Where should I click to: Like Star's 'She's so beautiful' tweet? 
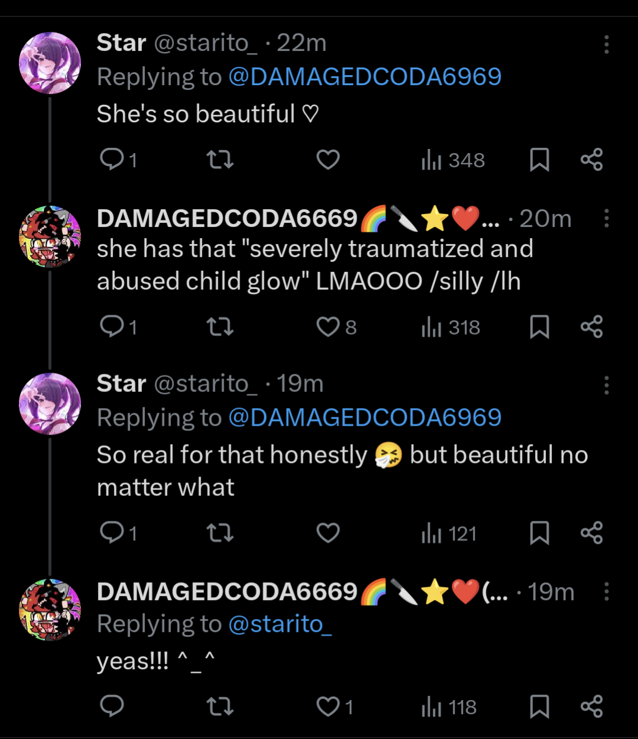tap(328, 160)
